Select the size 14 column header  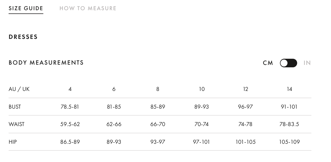pos(289,89)
